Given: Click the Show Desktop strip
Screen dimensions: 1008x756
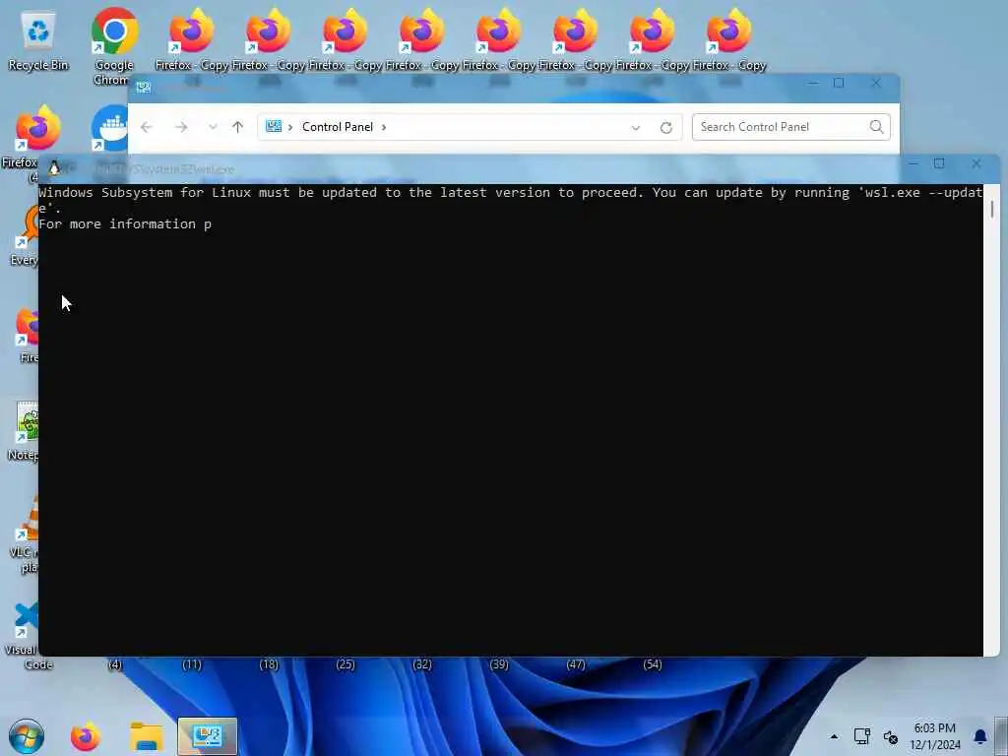Looking at the screenshot, I should pos(1001,736).
